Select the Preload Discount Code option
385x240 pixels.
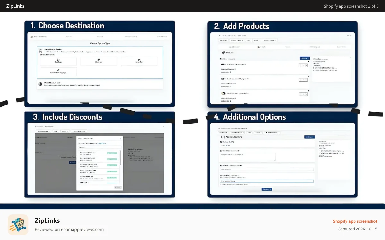(x=100, y=84)
